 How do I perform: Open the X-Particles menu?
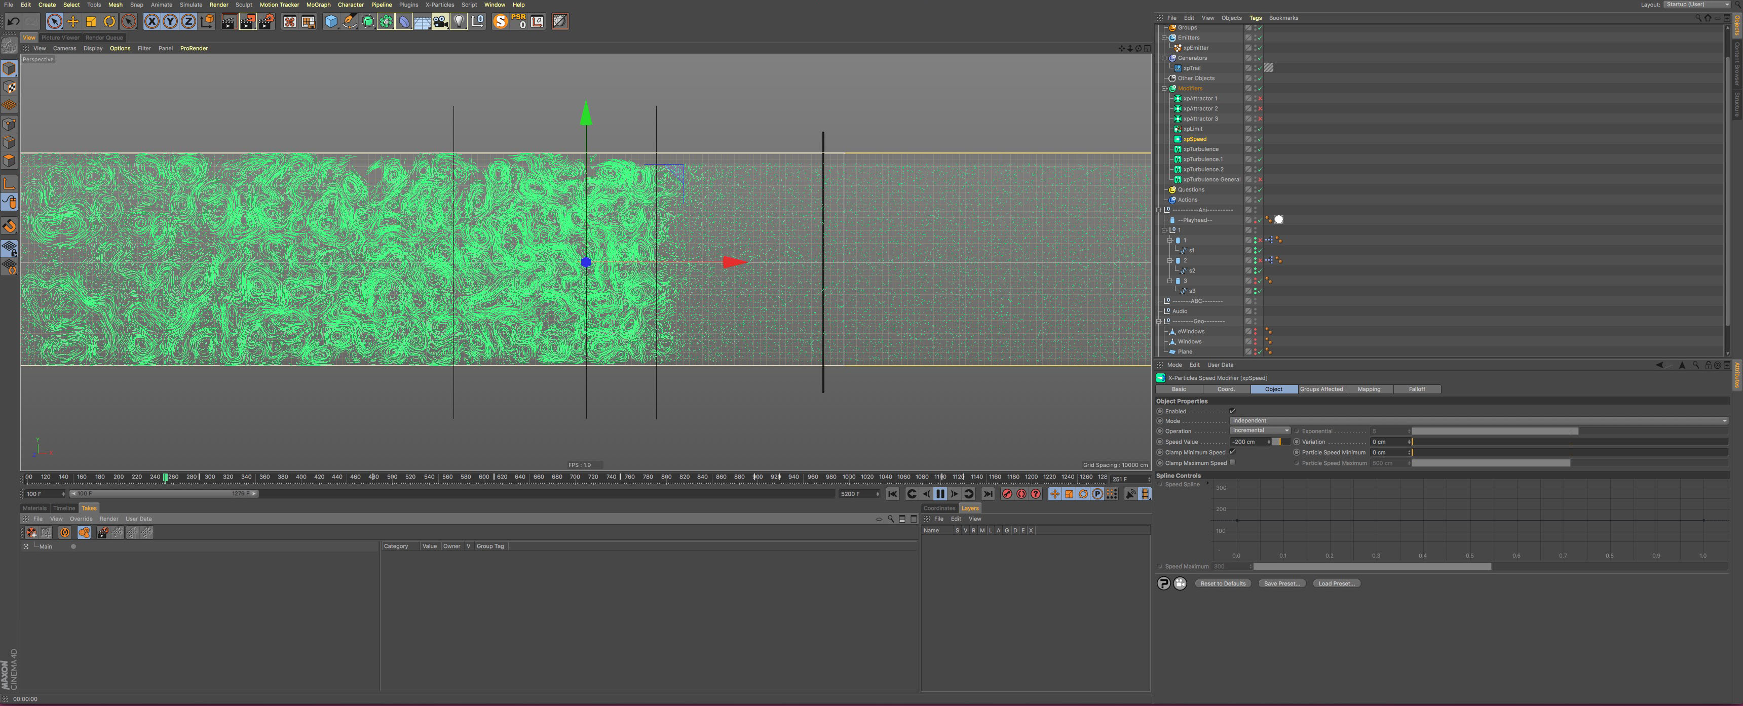coord(439,5)
